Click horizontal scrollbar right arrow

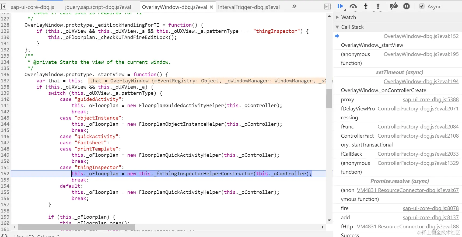click(x=323, y=227)
